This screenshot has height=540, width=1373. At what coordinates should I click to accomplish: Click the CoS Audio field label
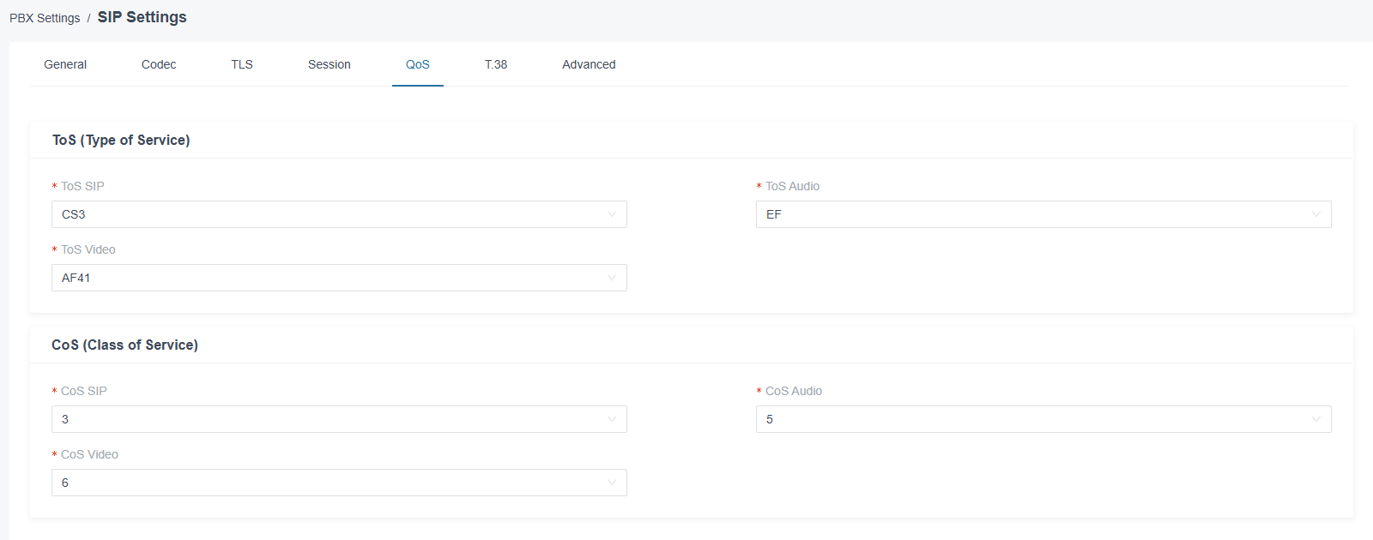pyautogui.click(x=794, y=391)
